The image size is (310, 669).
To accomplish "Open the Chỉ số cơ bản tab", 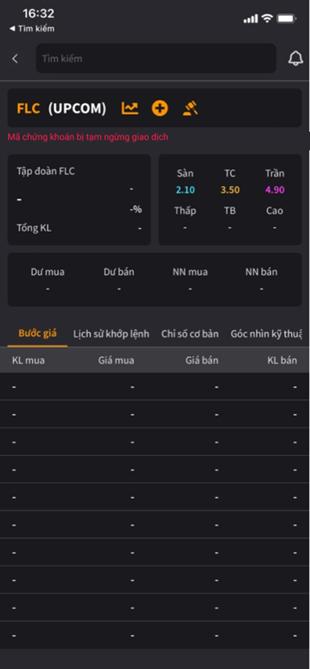I will (190, 333).
